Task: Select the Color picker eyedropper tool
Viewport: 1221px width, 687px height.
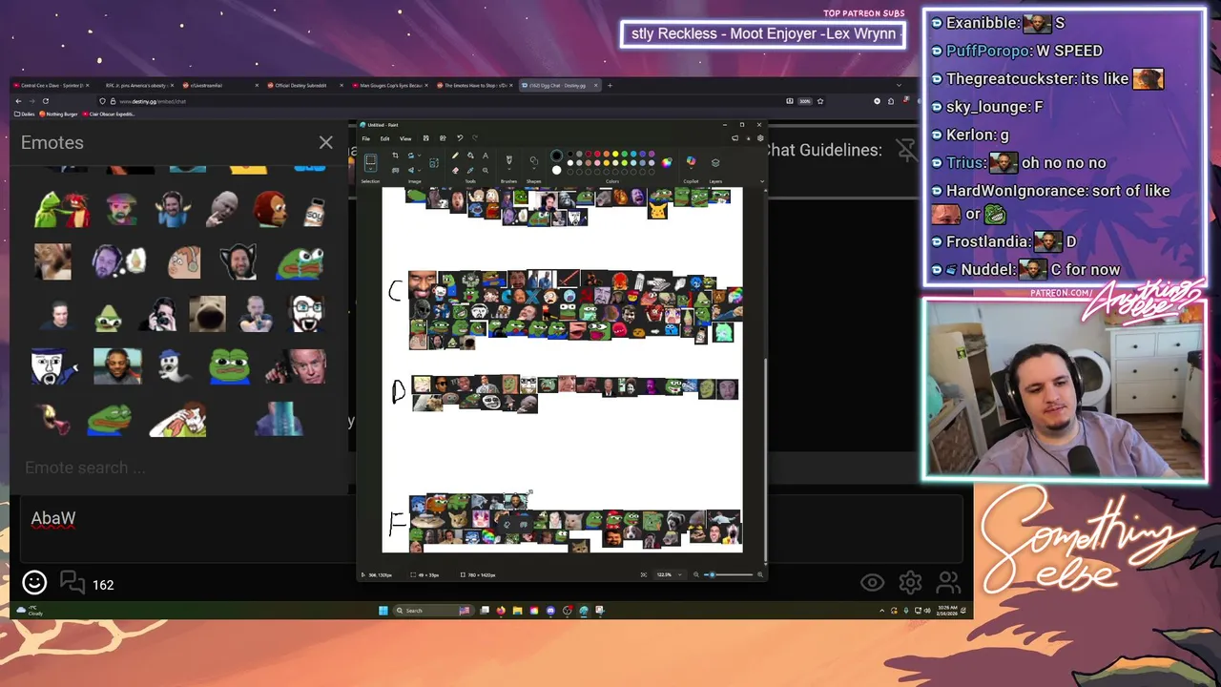Action: click(470, 170)
